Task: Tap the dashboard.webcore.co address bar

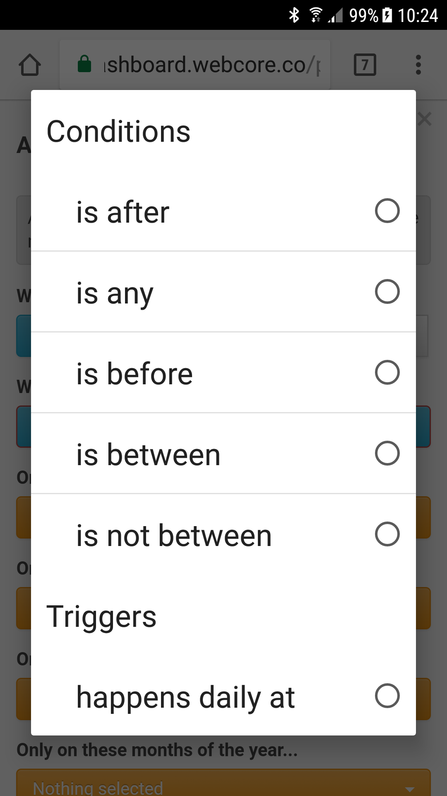Action: coord(195,65)
